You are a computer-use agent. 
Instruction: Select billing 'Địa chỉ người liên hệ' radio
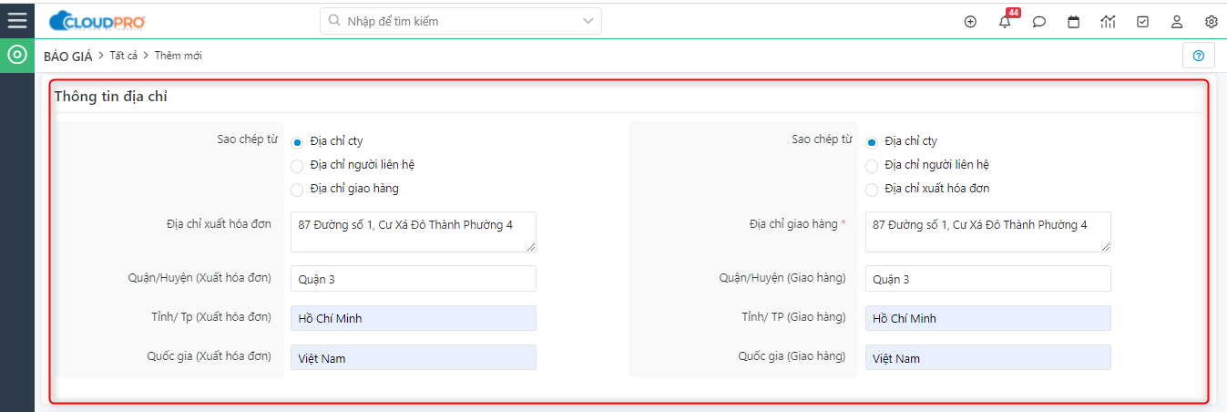coord(297,166)
